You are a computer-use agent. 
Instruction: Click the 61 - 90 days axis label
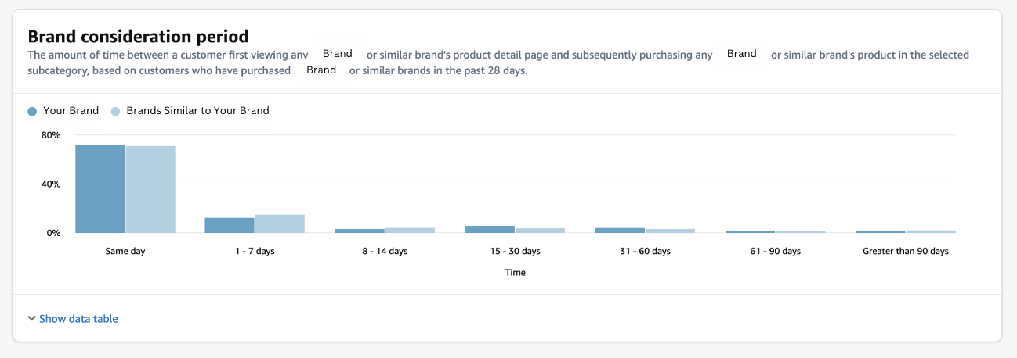click(x=775, y=251)
